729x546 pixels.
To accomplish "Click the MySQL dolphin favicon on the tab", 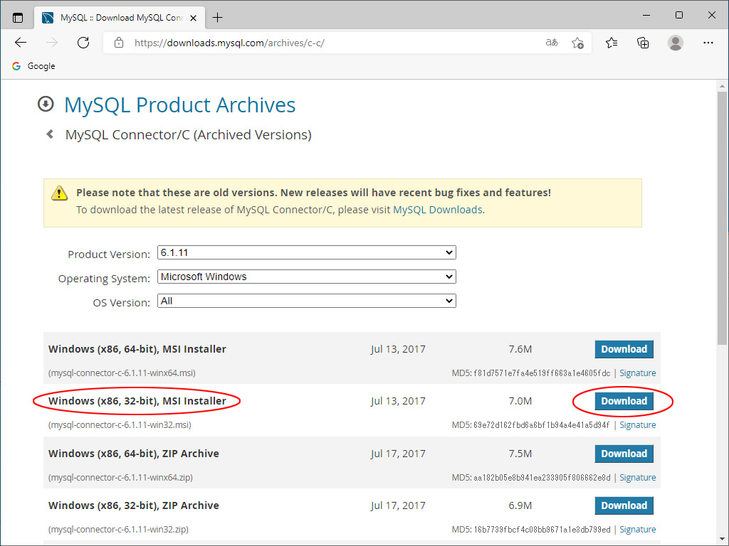I will [48, 18].
